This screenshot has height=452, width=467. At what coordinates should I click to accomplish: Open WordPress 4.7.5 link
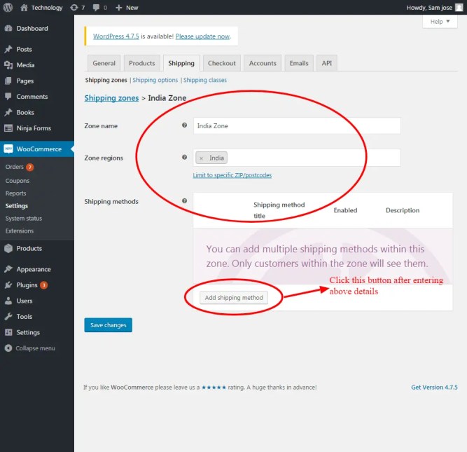tap(116, 36)
